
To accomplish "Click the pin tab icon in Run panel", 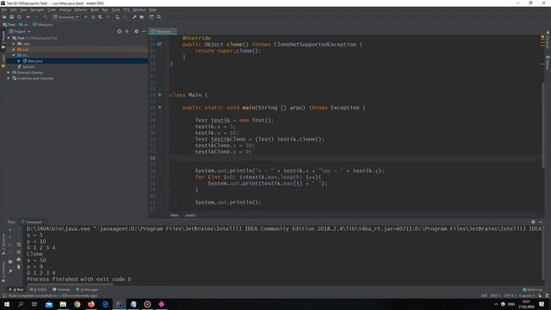I will pyautogui.click(x=10, y=271).
